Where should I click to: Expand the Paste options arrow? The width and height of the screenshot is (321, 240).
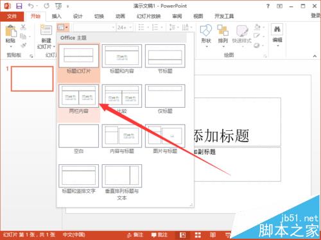11,46
